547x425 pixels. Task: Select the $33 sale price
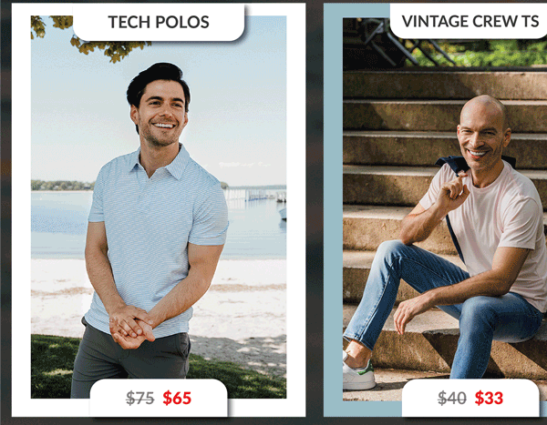point(489,398)
